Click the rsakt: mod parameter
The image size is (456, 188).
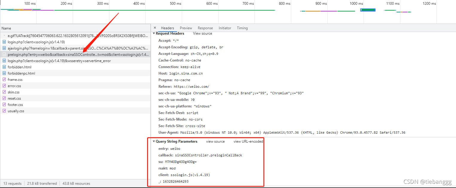167,168
